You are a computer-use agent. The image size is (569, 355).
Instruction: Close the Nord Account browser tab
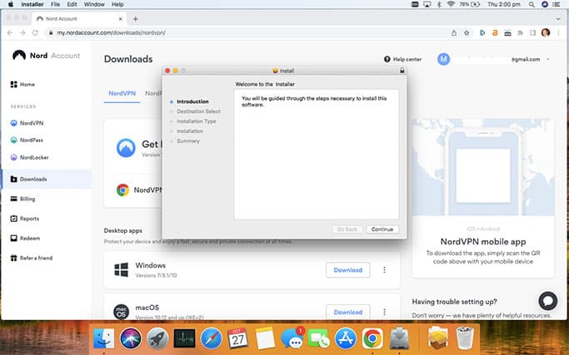pyautogui.click(x=121, y=19)
